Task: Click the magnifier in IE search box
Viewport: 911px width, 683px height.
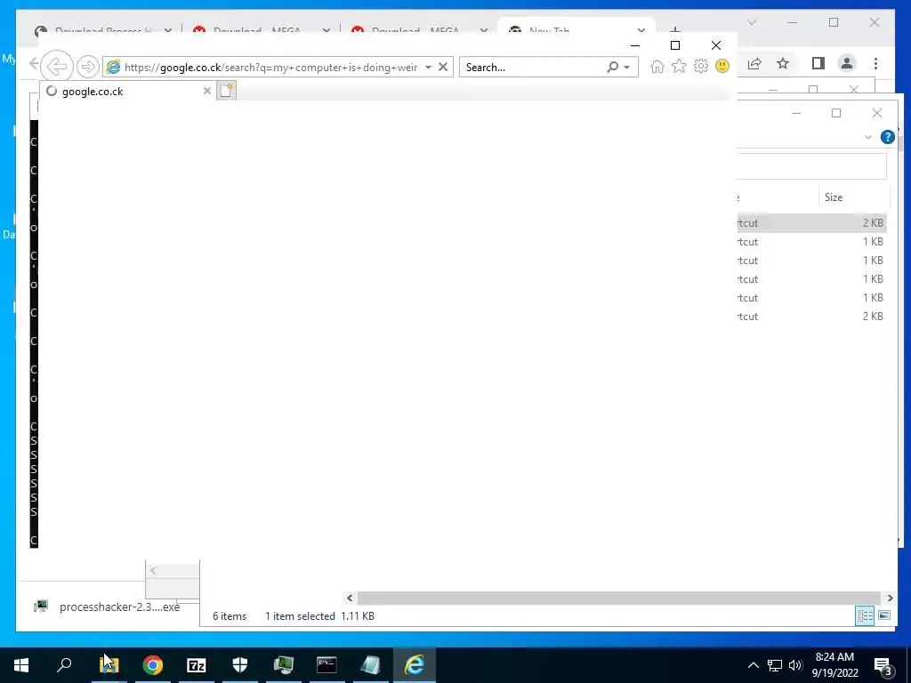Action: 612,67
